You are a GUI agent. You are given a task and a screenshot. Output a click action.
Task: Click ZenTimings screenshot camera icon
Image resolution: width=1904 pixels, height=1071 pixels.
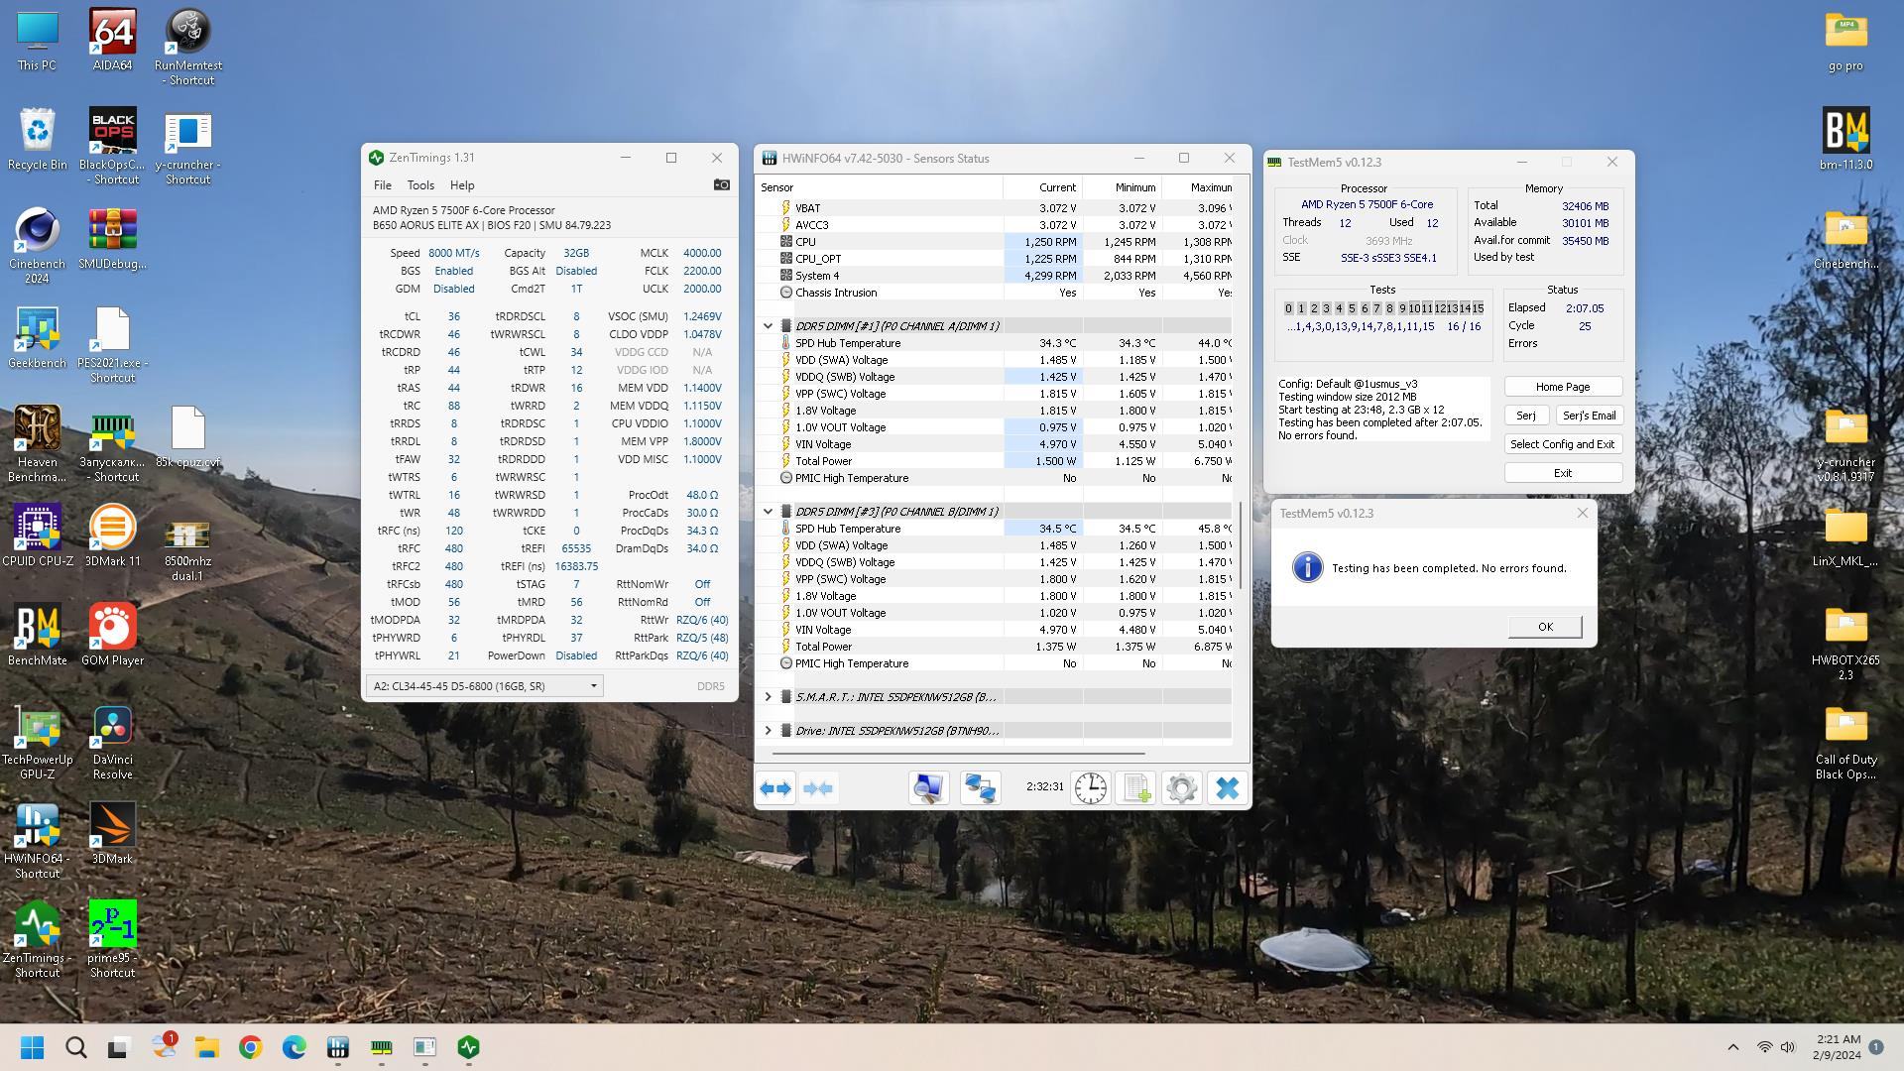click(721, 184)
